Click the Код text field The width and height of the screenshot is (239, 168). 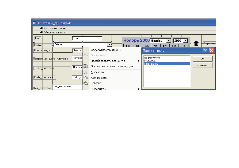tap(87, 38)
